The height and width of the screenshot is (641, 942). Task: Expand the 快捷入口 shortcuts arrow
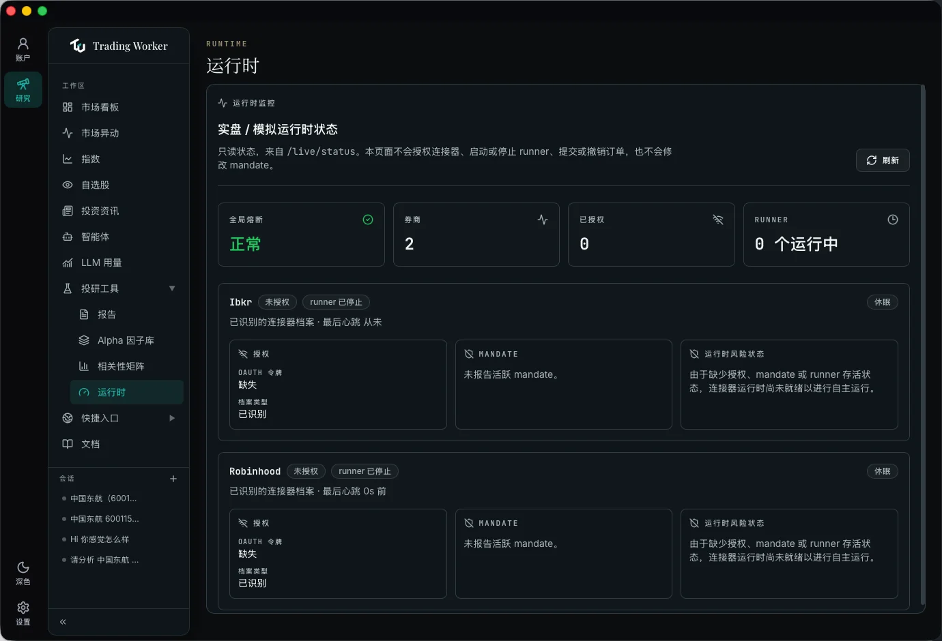[172, 418]
